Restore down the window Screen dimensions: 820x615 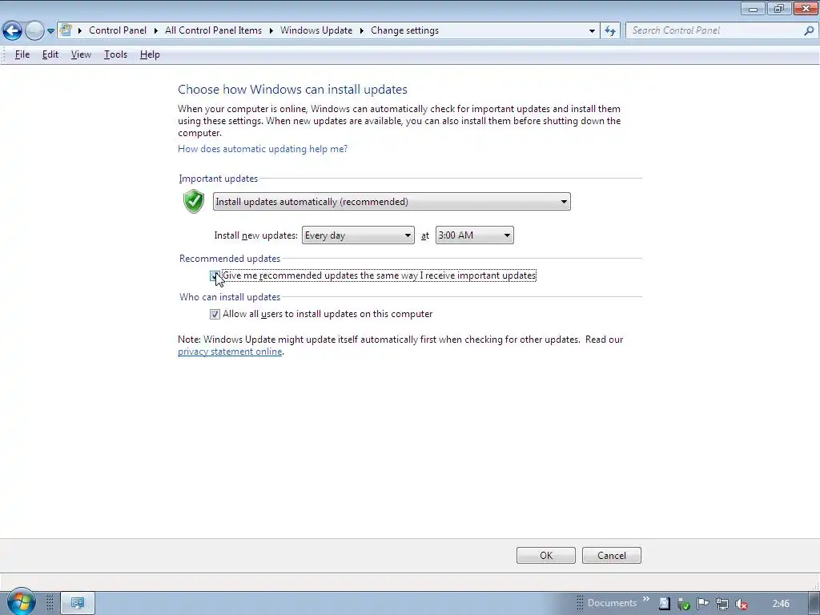(x=779, y=9)
